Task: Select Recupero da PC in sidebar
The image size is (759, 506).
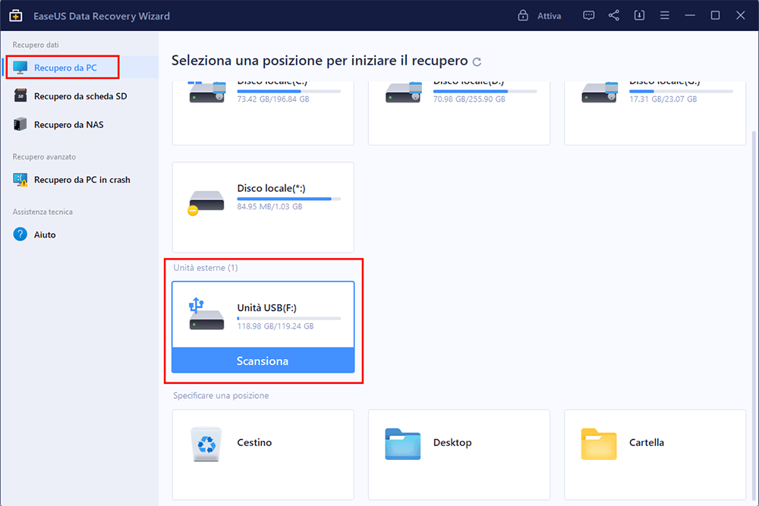Action: coord(80,68)
